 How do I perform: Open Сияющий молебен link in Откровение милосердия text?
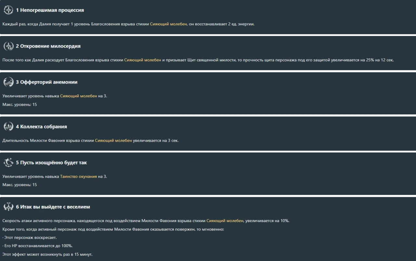tap(143, 60)
